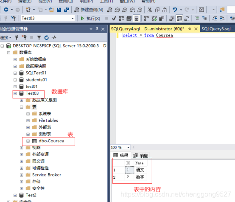Click the 执行(X) execute button
Screen dimensions: 235x202
[x=90, y=18]
